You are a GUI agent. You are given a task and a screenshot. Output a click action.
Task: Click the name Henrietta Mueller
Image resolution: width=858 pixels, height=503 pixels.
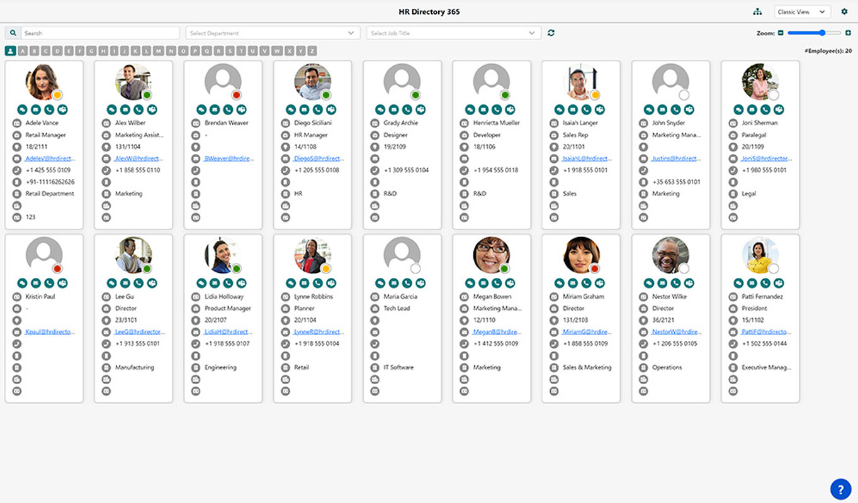[x=497, y=123]
